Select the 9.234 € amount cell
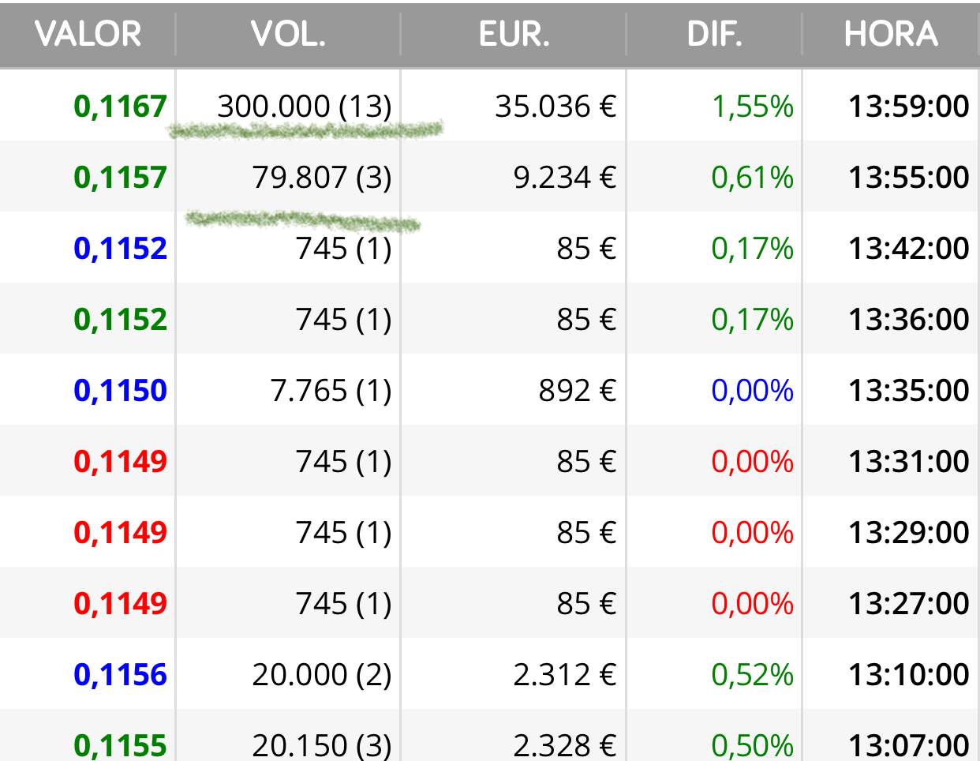The width and height of the screenshot is (980, 761). pyautogui.click(x=565, y=178)
